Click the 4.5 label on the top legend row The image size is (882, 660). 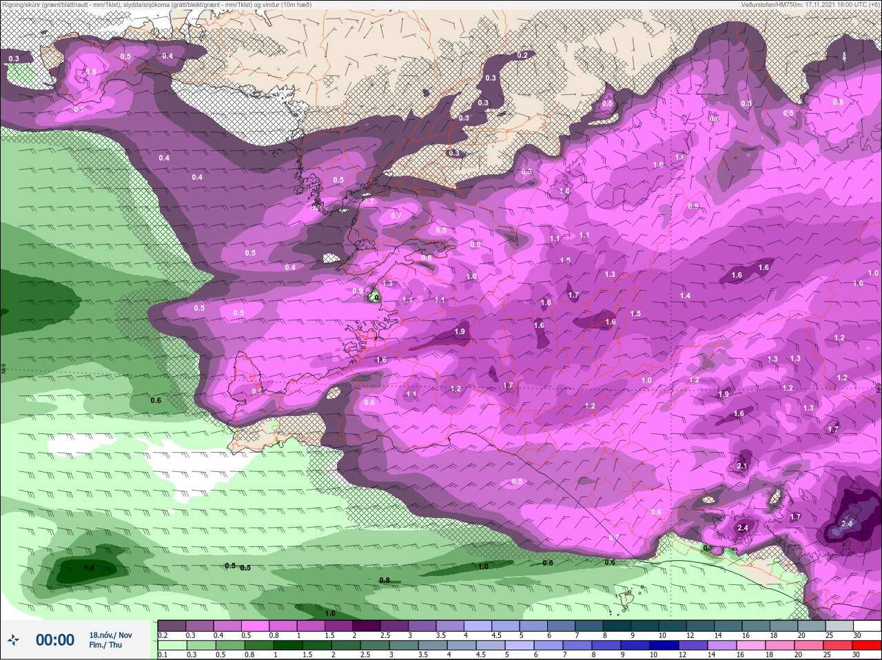(x=496, y=635)
